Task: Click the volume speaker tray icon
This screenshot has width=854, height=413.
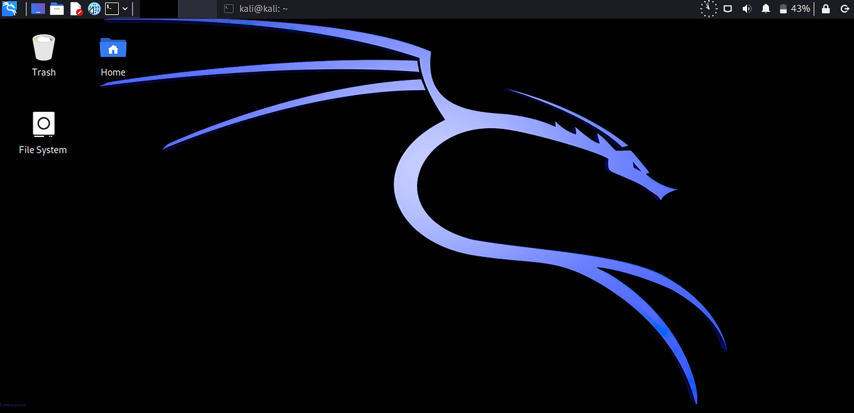Action: pyautogui.click(x=746, y=9)
